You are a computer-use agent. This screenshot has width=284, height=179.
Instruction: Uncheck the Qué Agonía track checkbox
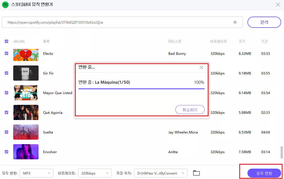6,112
